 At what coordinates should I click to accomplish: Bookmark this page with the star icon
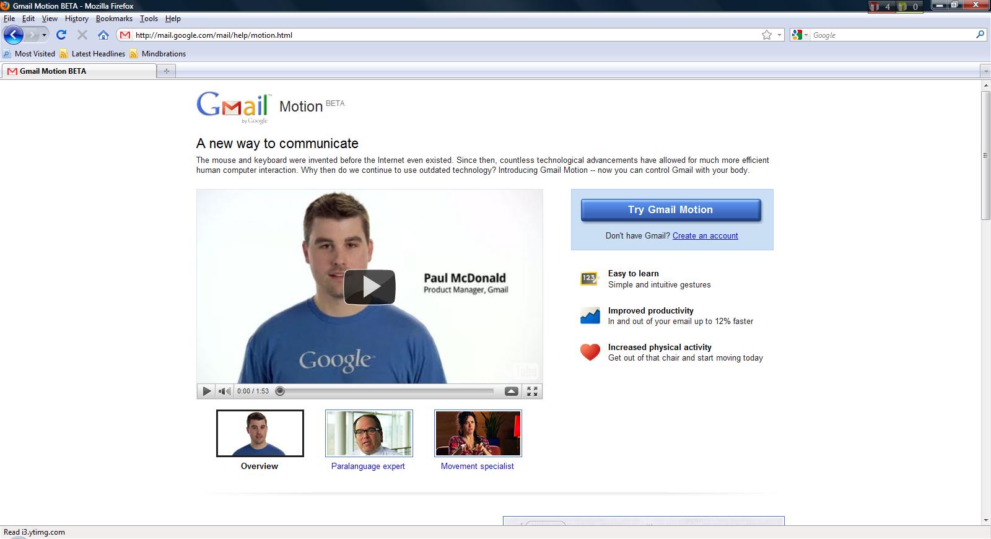pos(767,35)
